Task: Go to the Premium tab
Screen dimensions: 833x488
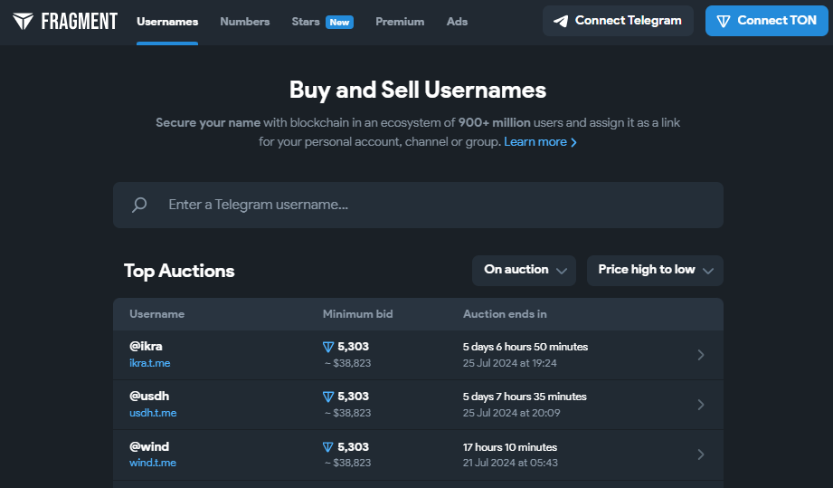Action: pyautogui.click(x=400, y=22)
